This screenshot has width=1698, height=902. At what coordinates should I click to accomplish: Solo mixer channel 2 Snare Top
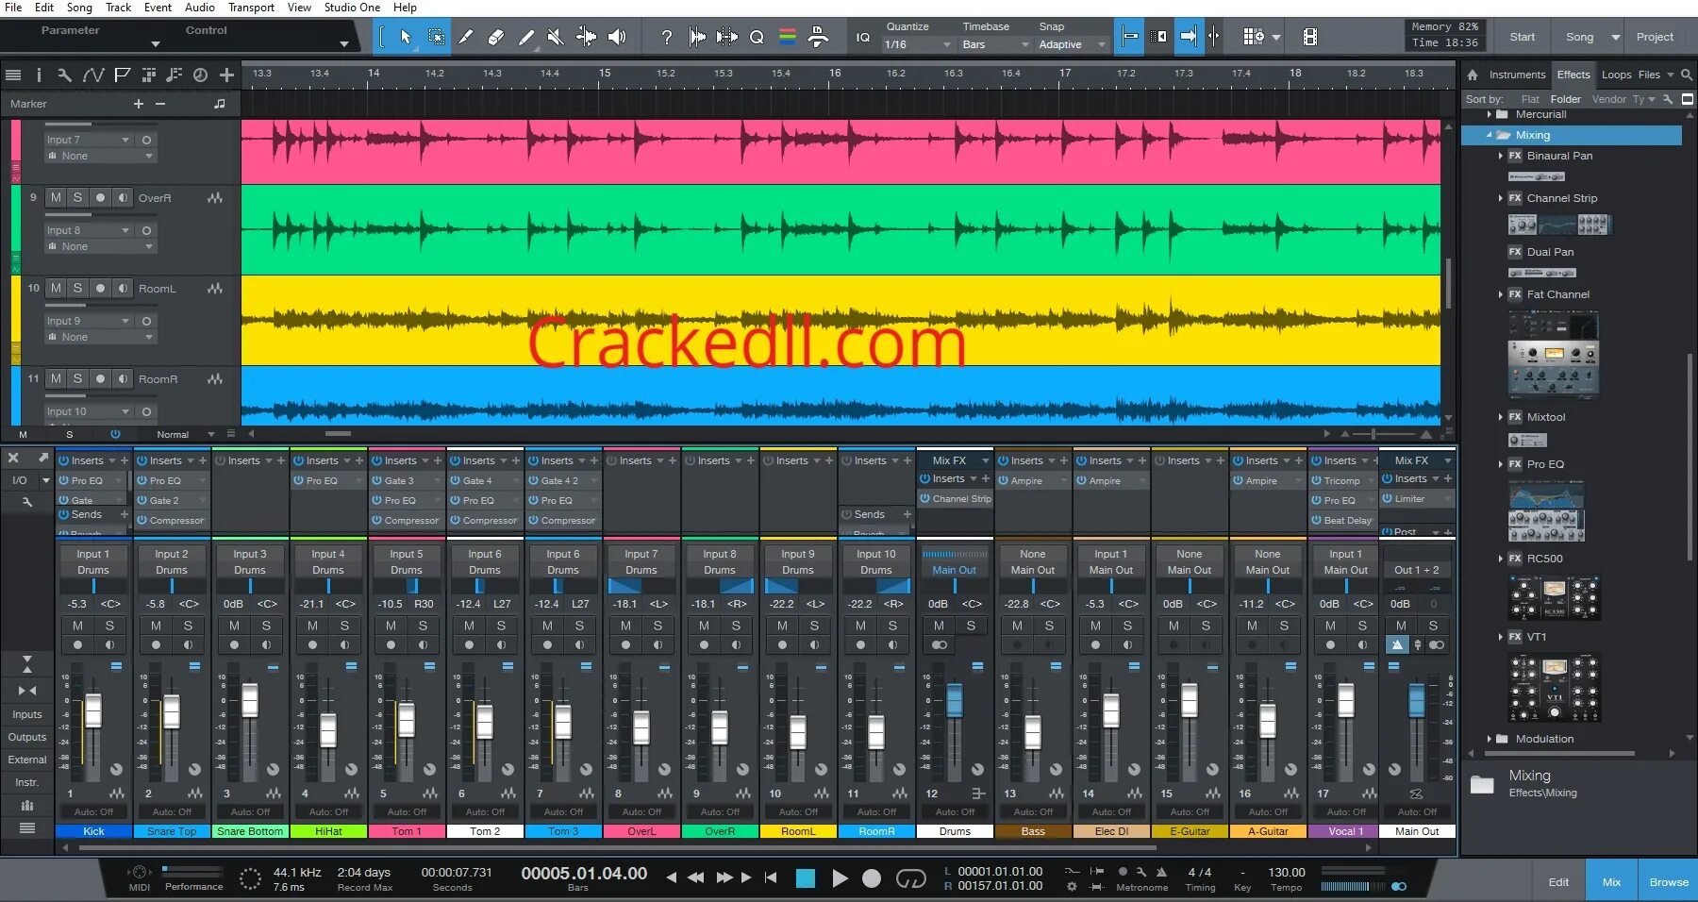(x=188, y=626)
